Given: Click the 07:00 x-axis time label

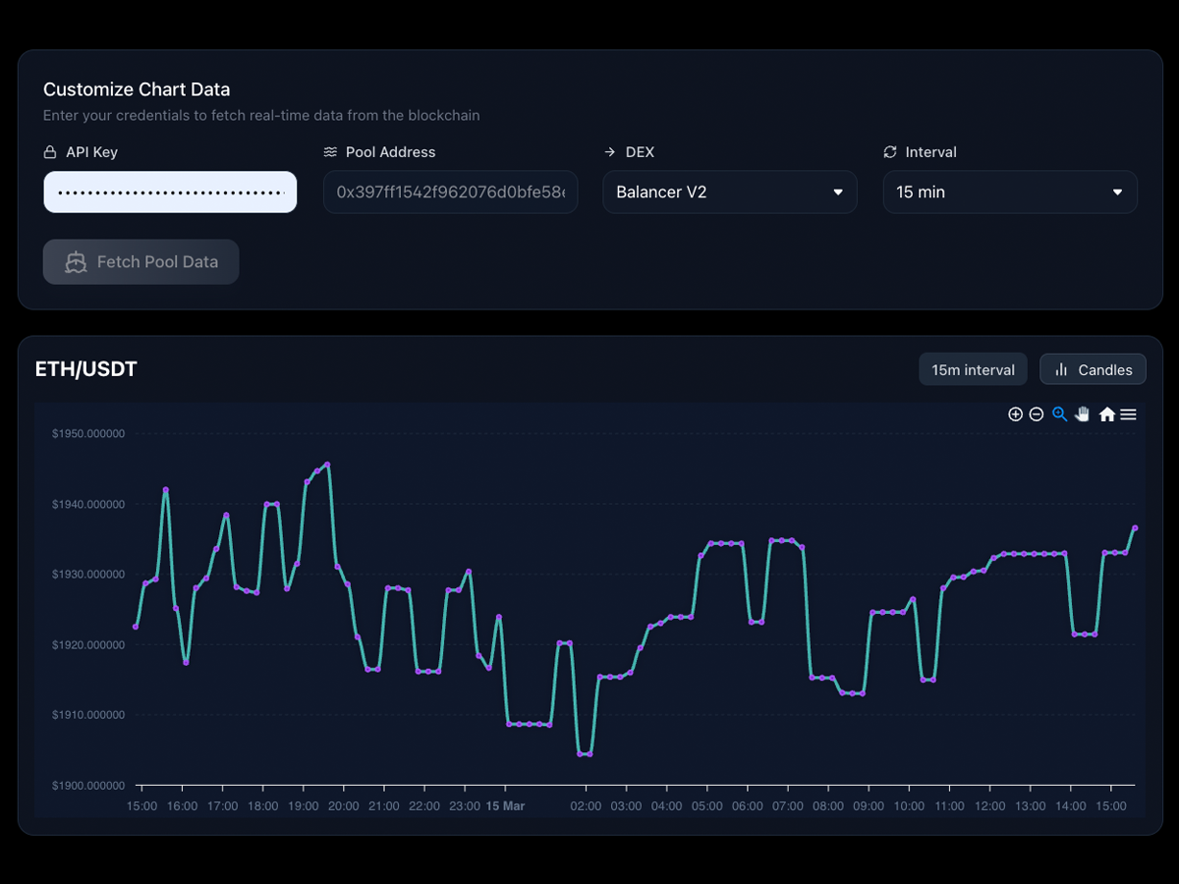Looking at the screenshot, I should tap(788, 806).
